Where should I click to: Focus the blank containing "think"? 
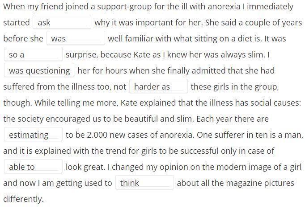144,182
